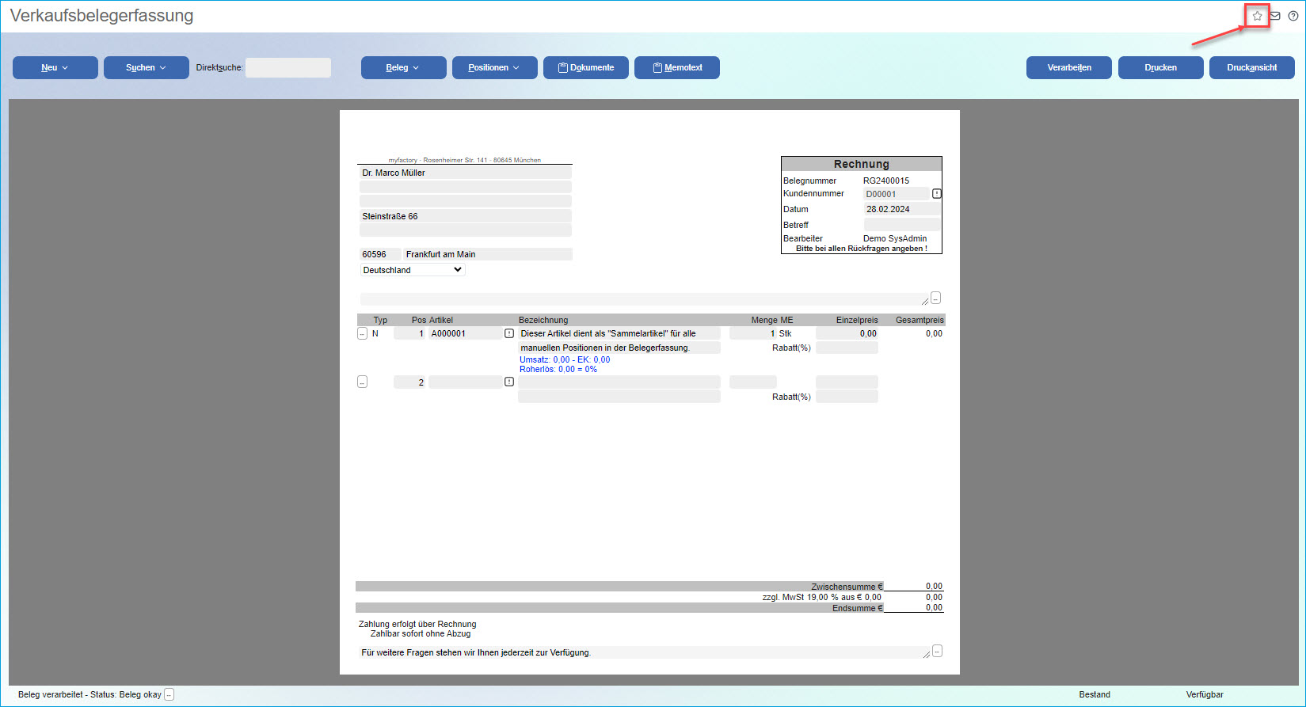1306x707 pixels.
Task: Click info icon on position 2 row
Action: pyautogui.click(x=509, y=382)
